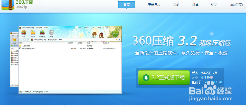
Task: Open the 帮助 page in top navigation
Action: (x=176, y=5)
